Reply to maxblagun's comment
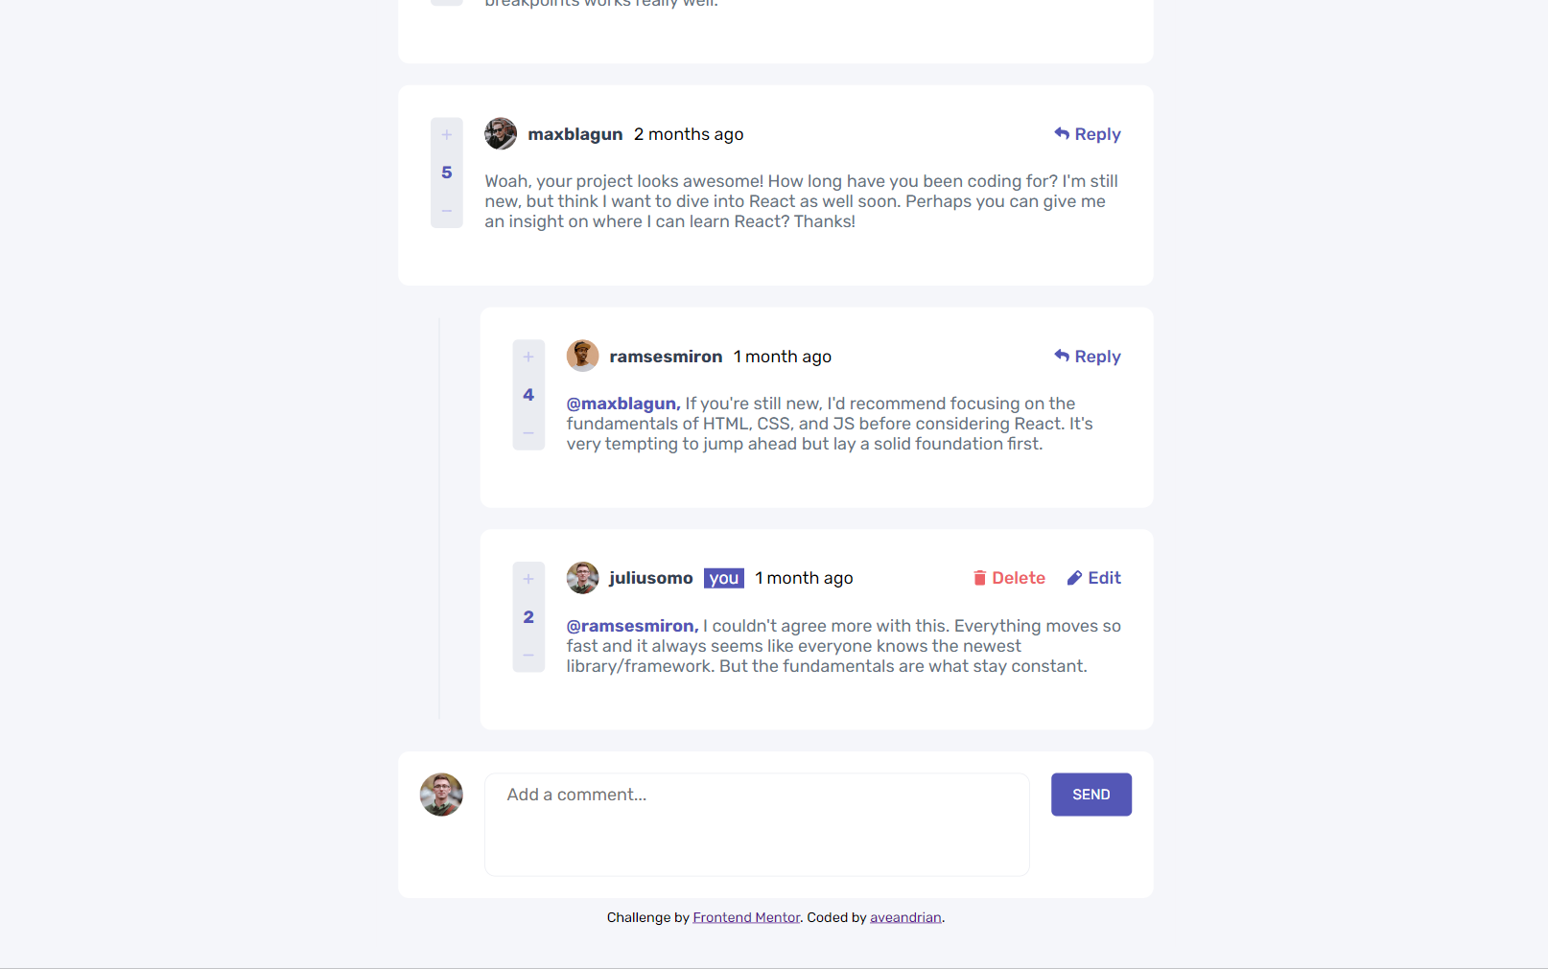1548x969 pixels. 1088,134
